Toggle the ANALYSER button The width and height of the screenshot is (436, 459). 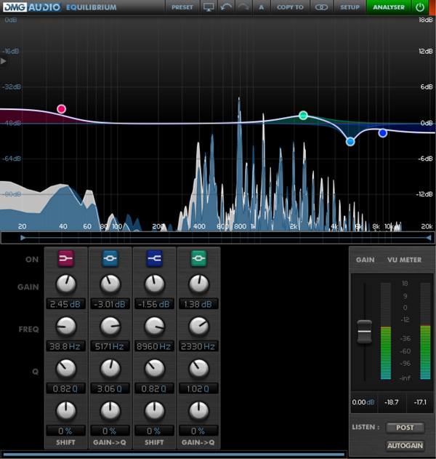(x=389, y=7)
